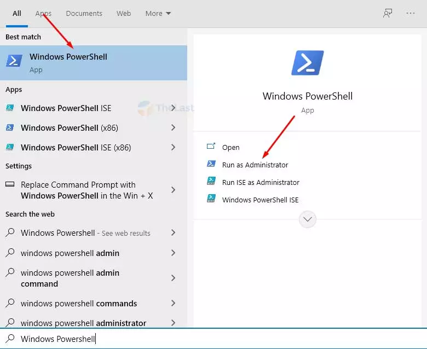
Task: Click the Windows PowerShell ISE app icon
Action: point(10,108)
